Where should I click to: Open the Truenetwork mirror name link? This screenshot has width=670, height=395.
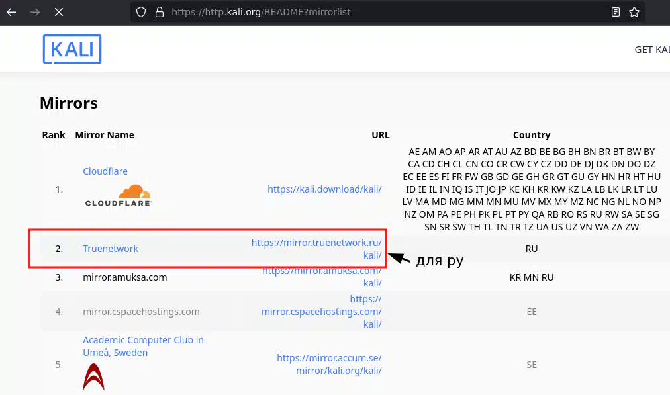click(x=111, y=249)
